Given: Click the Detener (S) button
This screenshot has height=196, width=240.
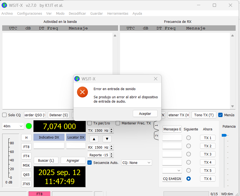Looking at the screenshot, I should [59, 115].
